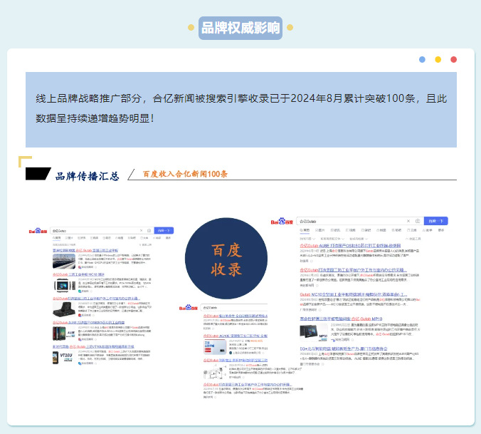The height and width of the screenshot is (434, 481).
Task: Collapse tools via 收起工具 in right screenshot
Action: pos(413,239)
